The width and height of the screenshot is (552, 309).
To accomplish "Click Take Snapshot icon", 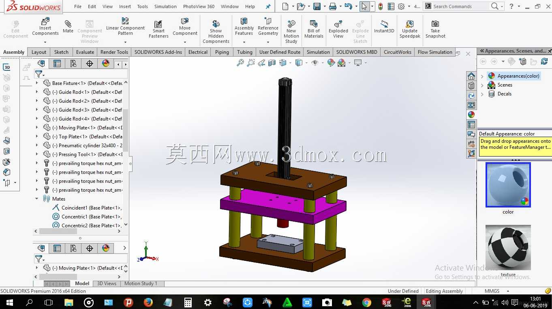I will pos(435,28).
